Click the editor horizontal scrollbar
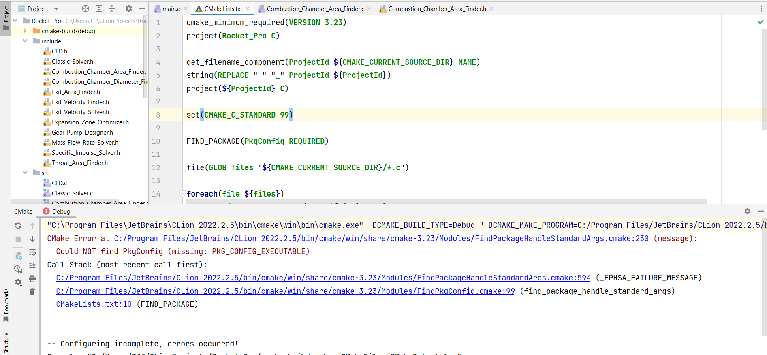The image size is (767, 355). [447, 201]
